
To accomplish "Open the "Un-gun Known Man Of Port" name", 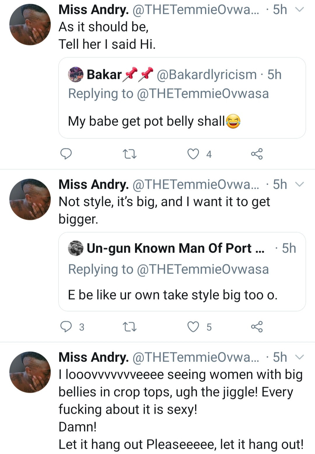I will (x=175, y=248).
